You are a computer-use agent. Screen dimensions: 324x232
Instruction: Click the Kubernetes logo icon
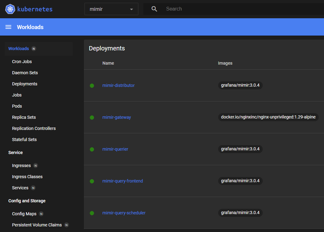(10, 9)
